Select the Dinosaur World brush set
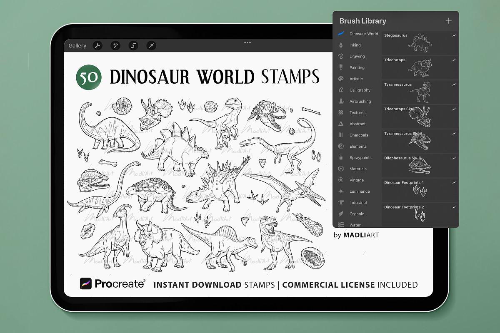The width and height of the screenshot is (500, 333). (x=358, y=34)
